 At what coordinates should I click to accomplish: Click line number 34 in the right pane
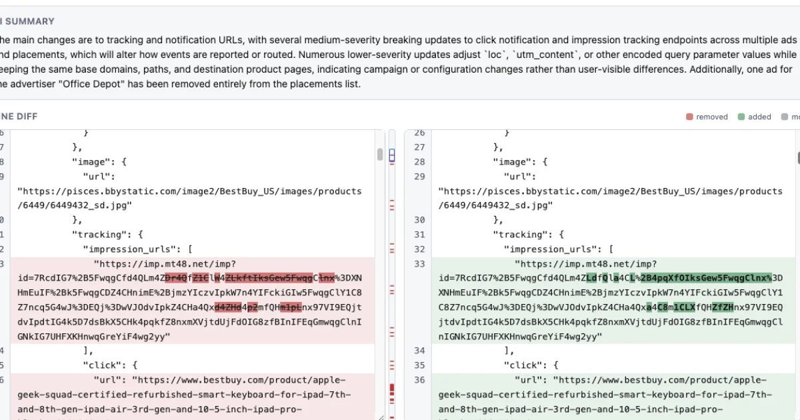tap(419, 350)
